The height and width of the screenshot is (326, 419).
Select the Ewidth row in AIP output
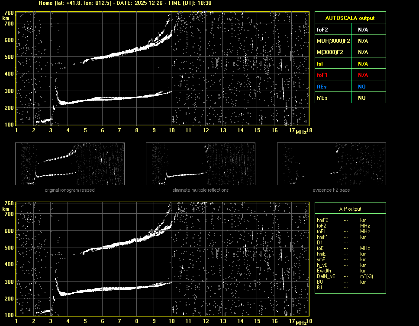[324, 270]
